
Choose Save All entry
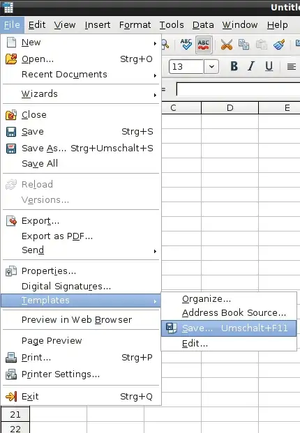coord(81,163)
